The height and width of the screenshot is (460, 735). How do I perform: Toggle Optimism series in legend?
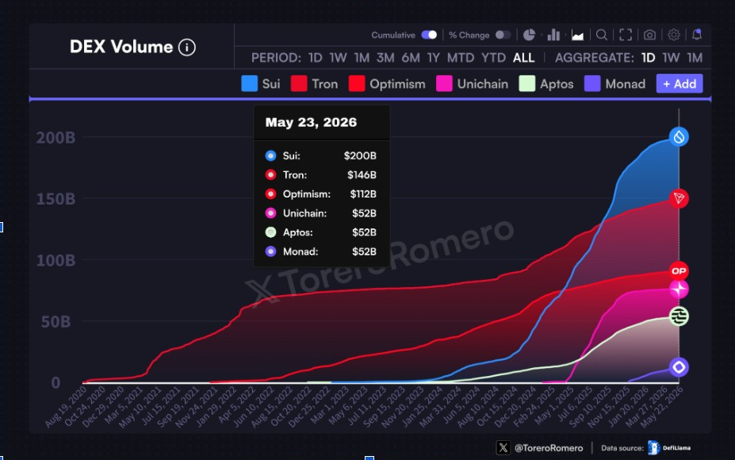tap(387, 84)
